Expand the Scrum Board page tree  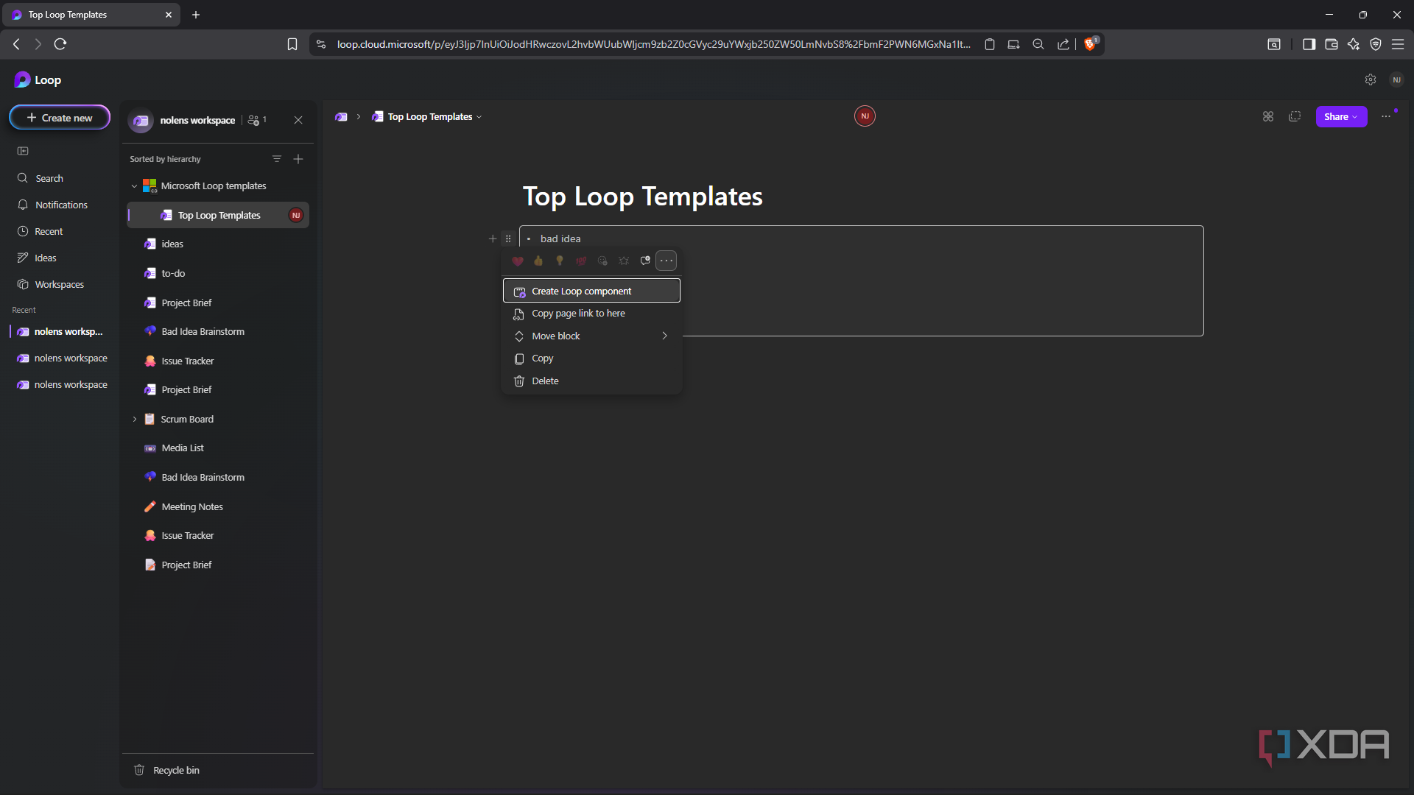point(135,419)
